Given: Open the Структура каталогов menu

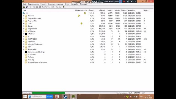Looking at the screenshot, I should click(x=56, y=4).
